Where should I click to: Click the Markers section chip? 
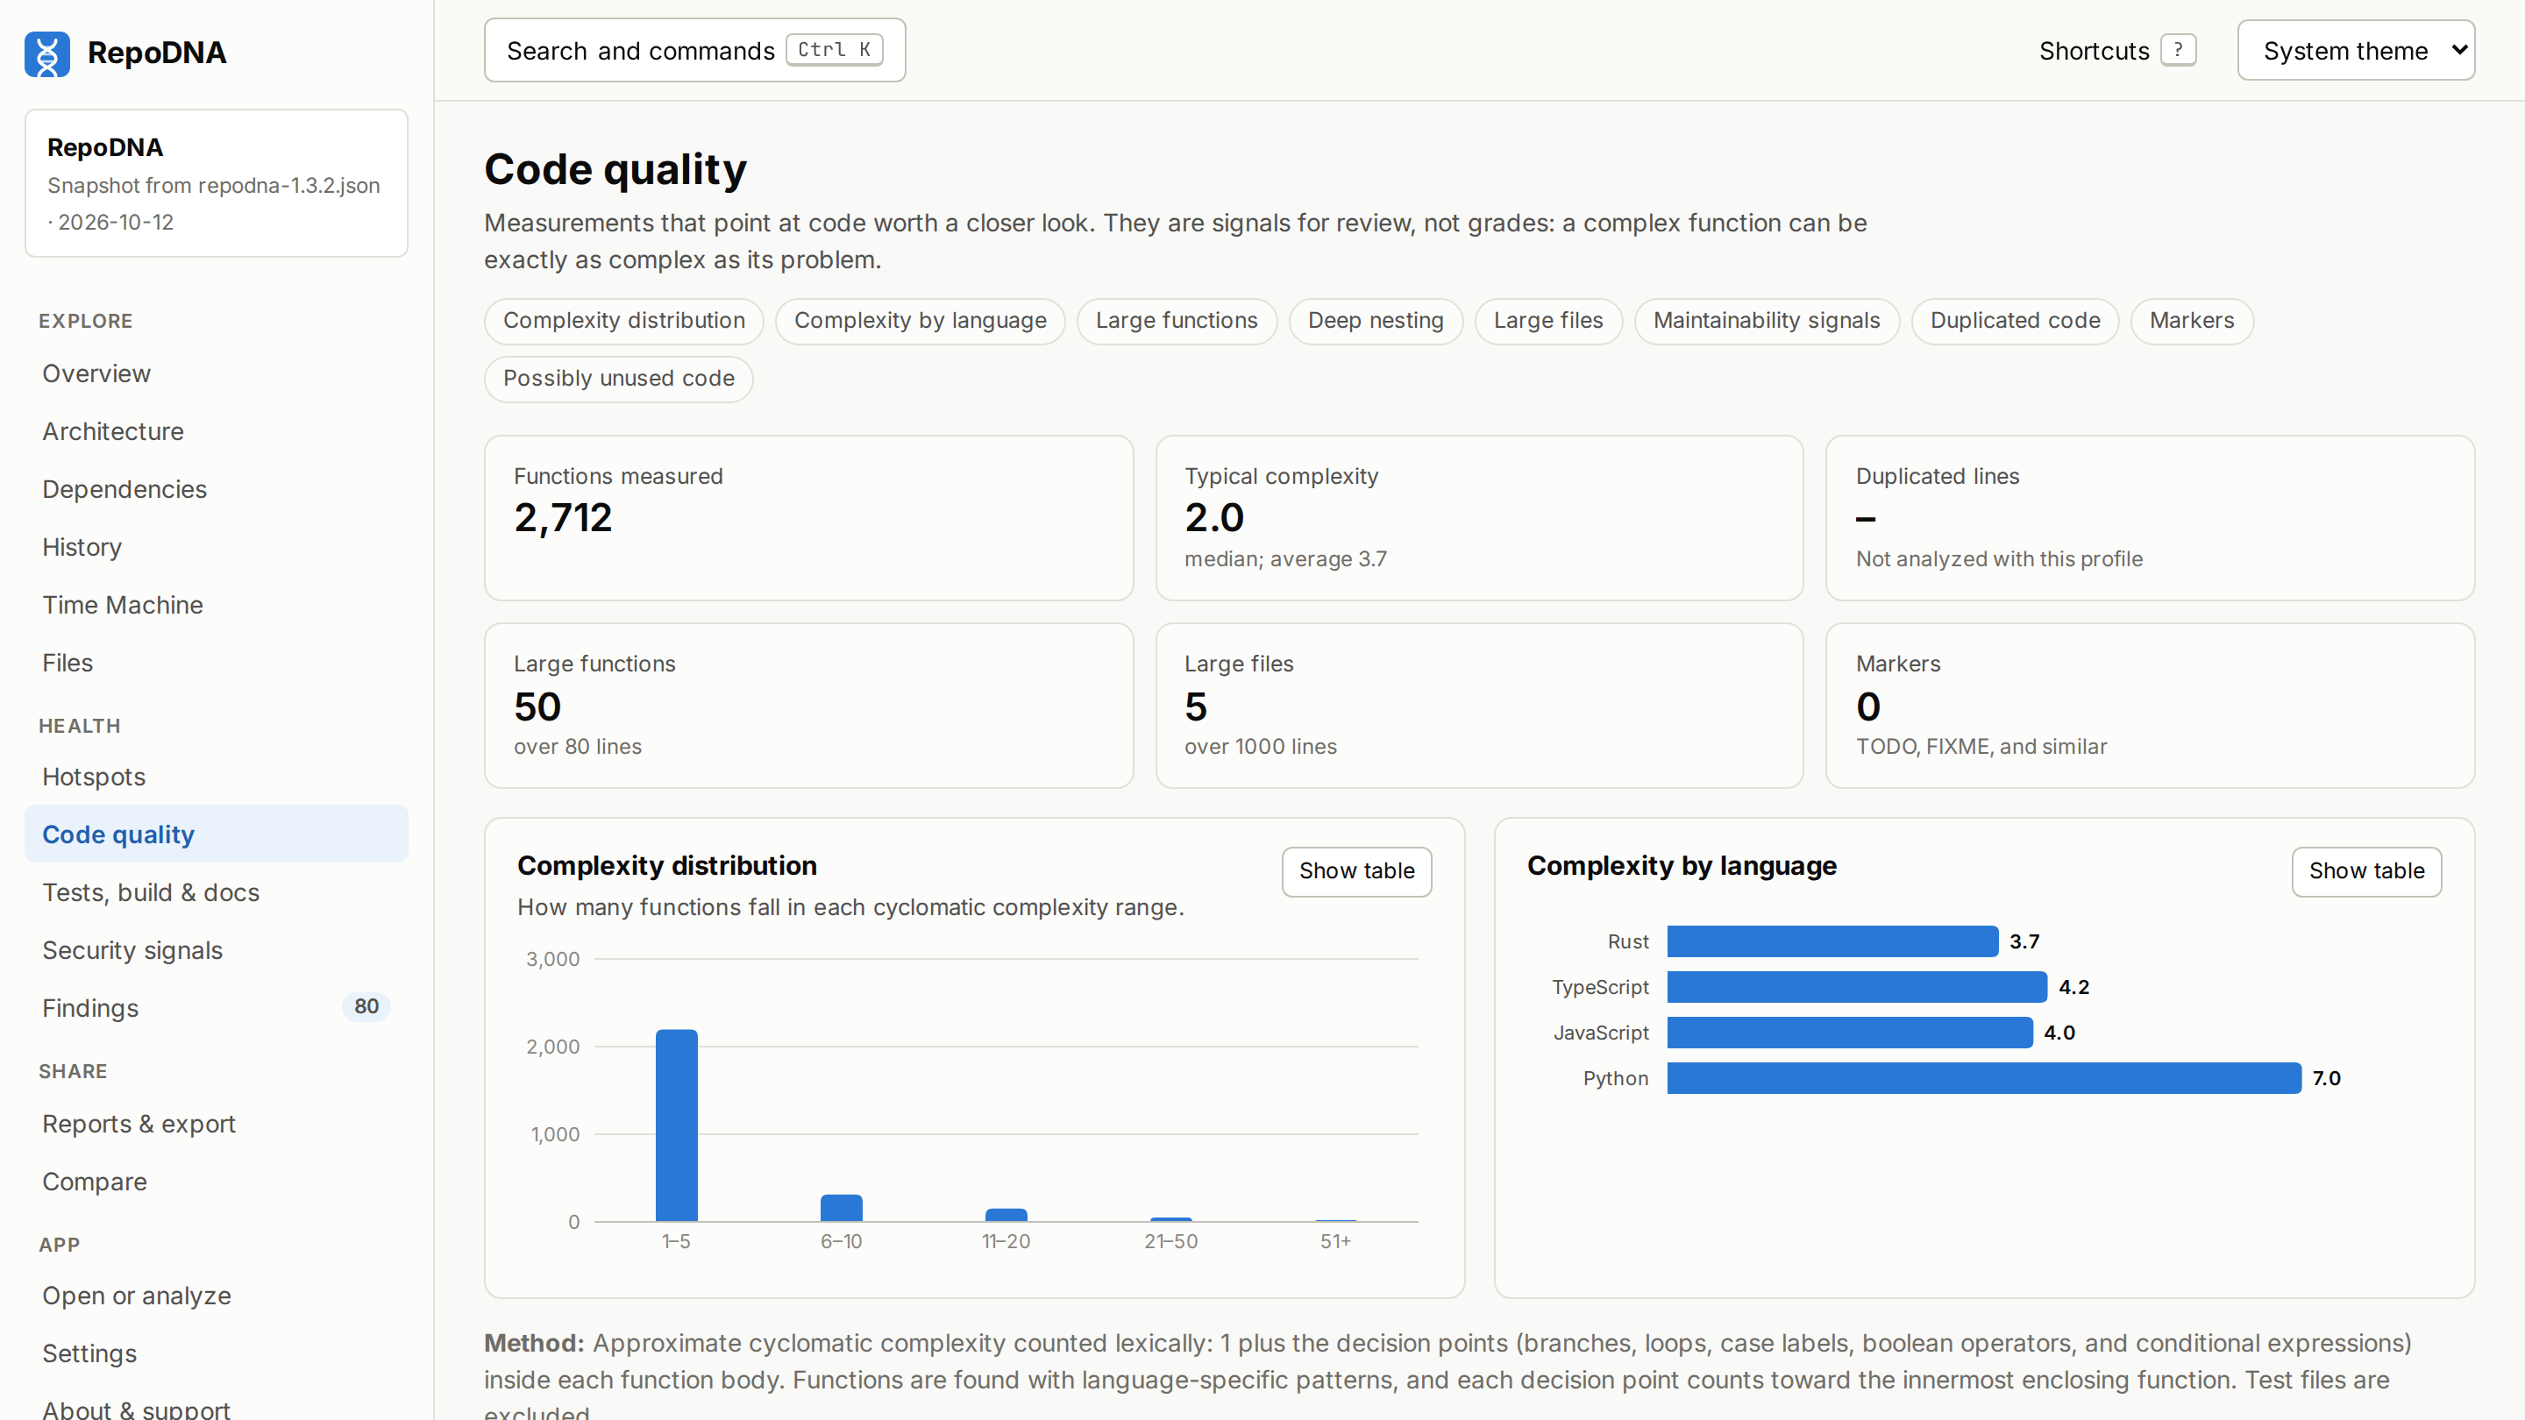click(x=2192, y=321)
